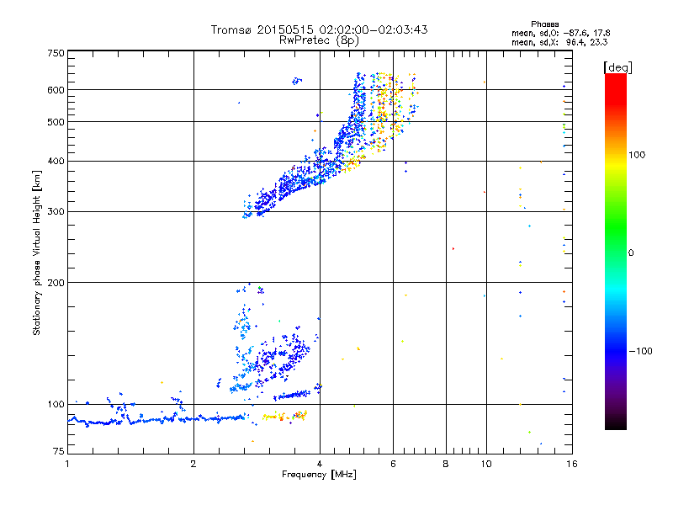673x505 pixels.
Task: Click the 10 MHz frequency axis tick label
Action: (486, 464)
